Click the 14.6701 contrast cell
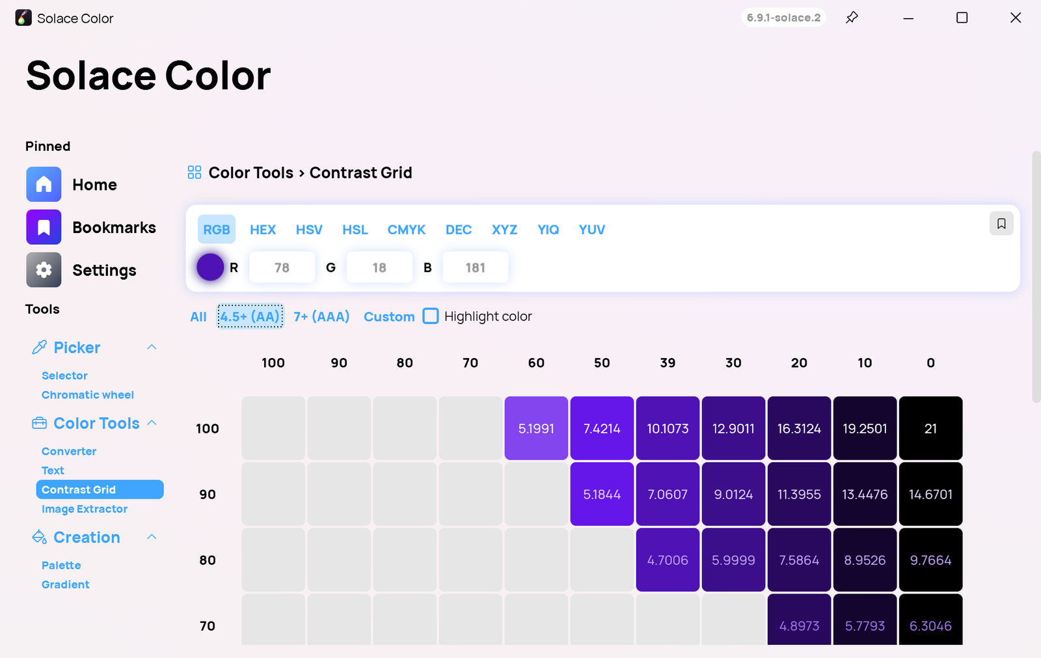 (930, 494)
